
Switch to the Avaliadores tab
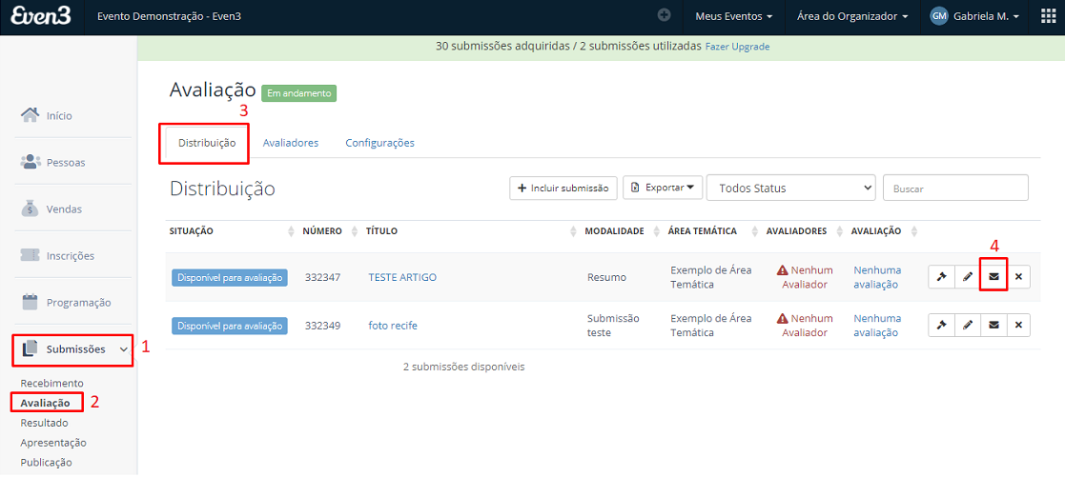(291, 143)
